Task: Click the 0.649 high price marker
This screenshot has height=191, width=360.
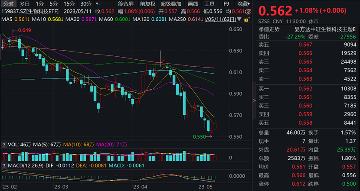Action: point(22,30)
